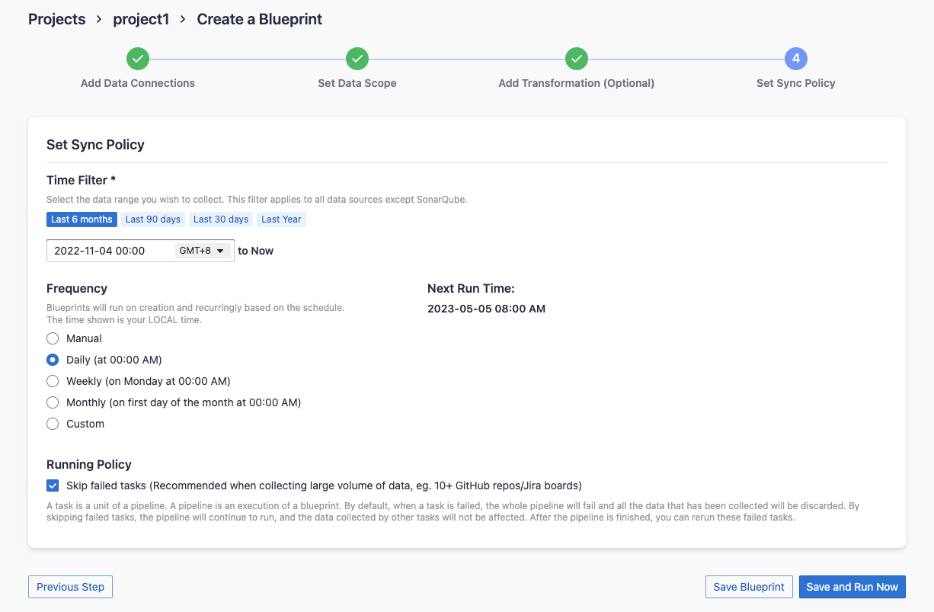Choose Weekly on Monday frequency

point(53,381)
